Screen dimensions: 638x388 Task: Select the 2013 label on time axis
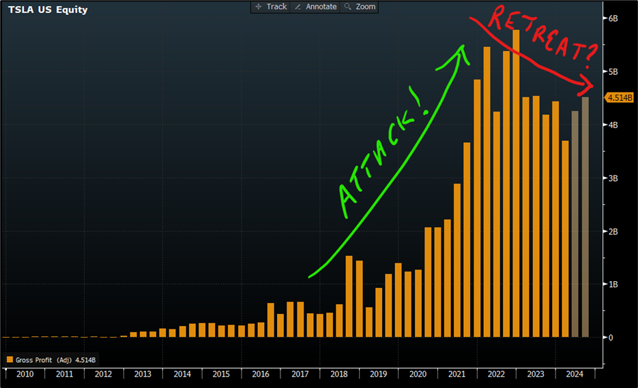coord(143,374)
